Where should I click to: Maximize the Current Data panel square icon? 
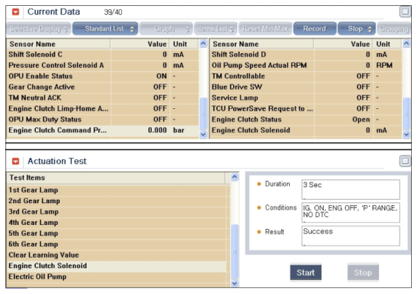pos(405,12)
